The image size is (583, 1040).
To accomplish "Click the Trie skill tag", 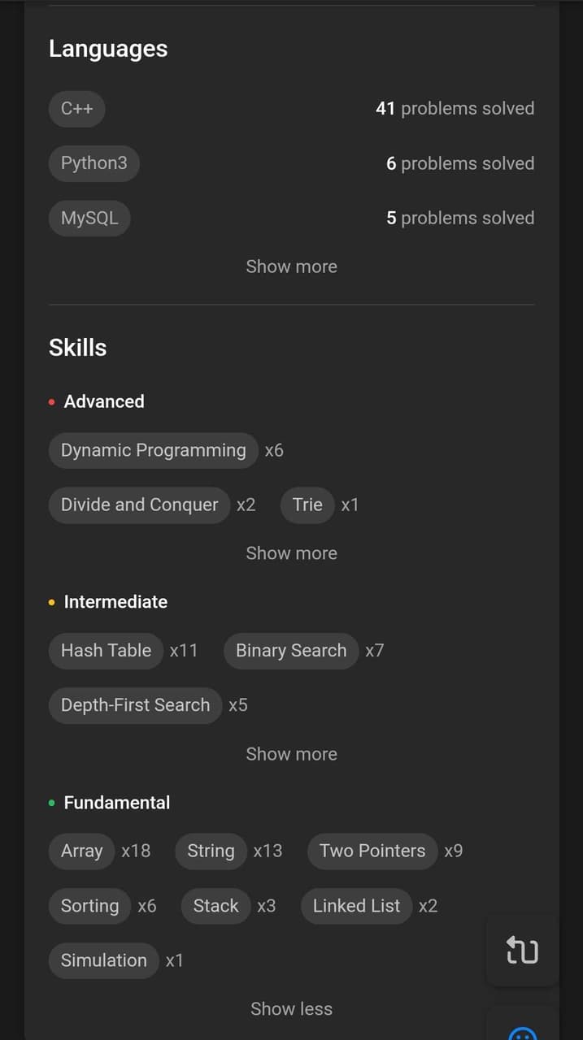I will click(x=307, y=505).
